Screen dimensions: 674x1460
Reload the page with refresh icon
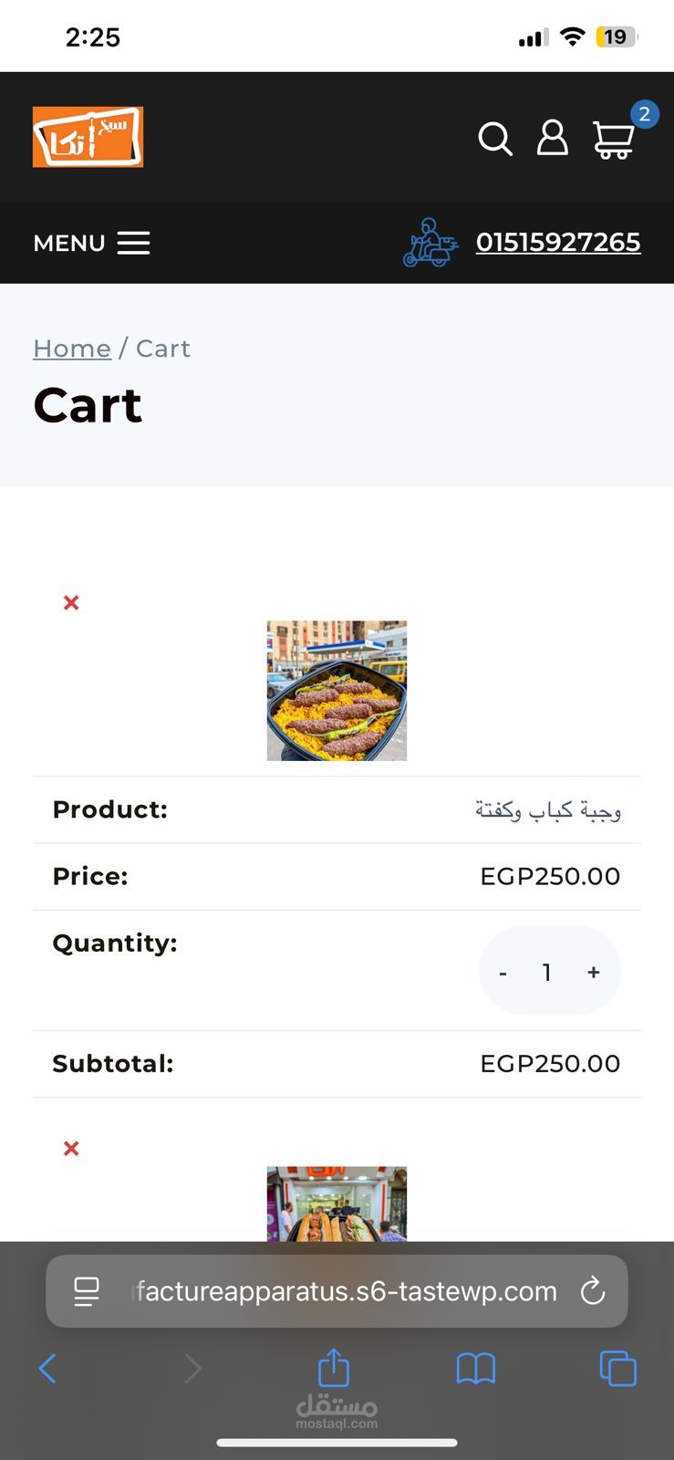click(x=593, y=1291)
